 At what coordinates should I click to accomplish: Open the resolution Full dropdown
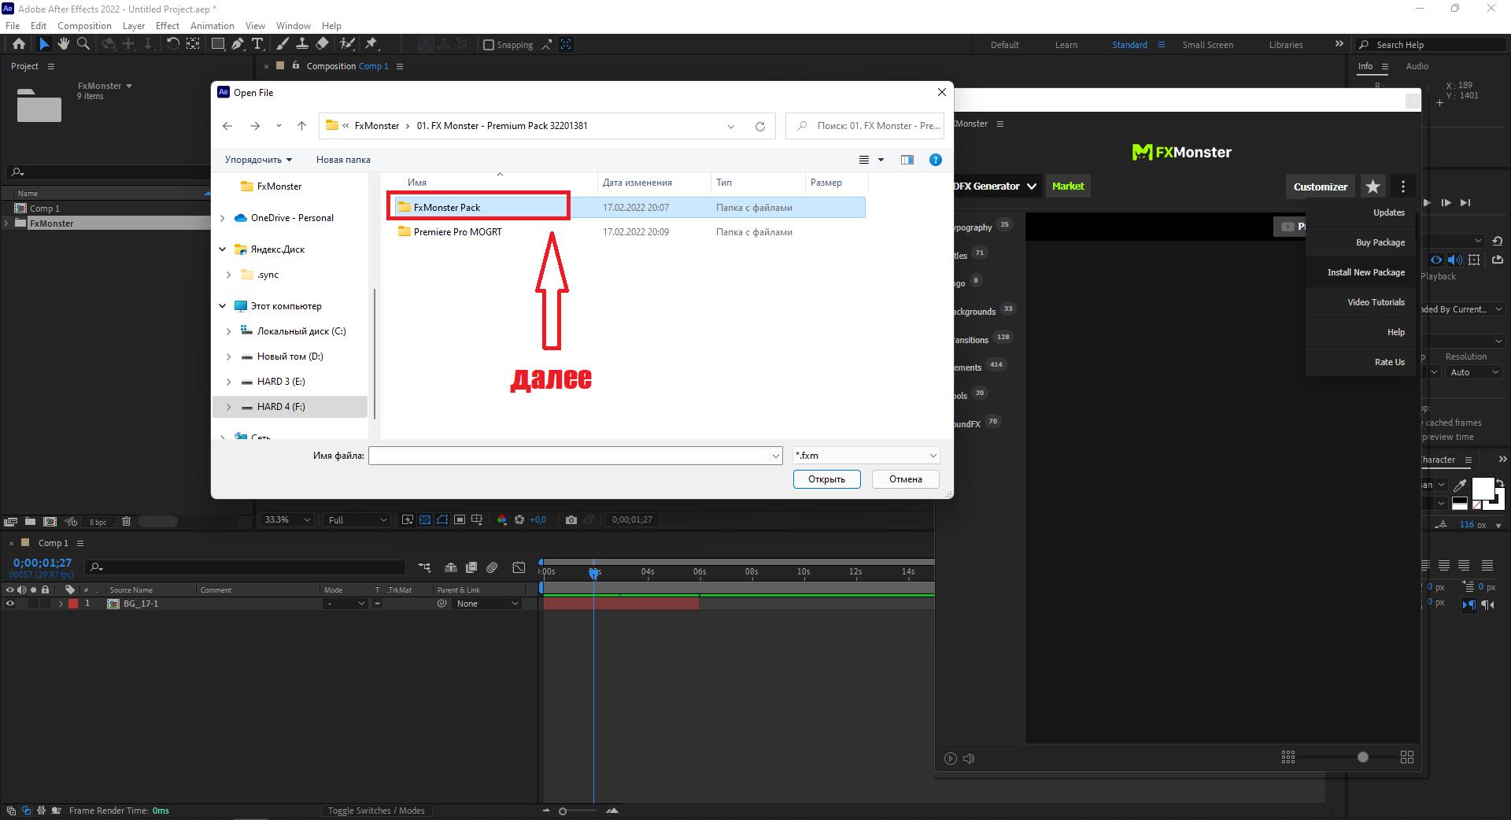click(357, 519)
